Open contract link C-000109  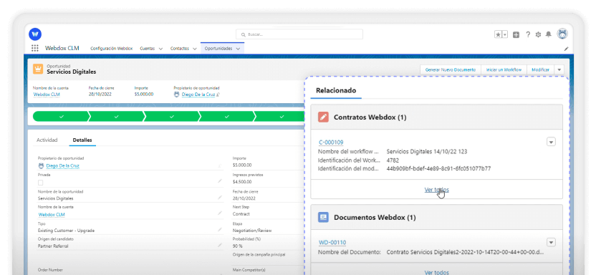331,143
